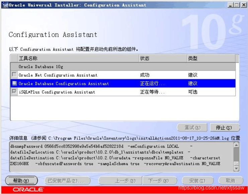Click the 状态 column header
The image size is (248, 194).
click(163, 58)
